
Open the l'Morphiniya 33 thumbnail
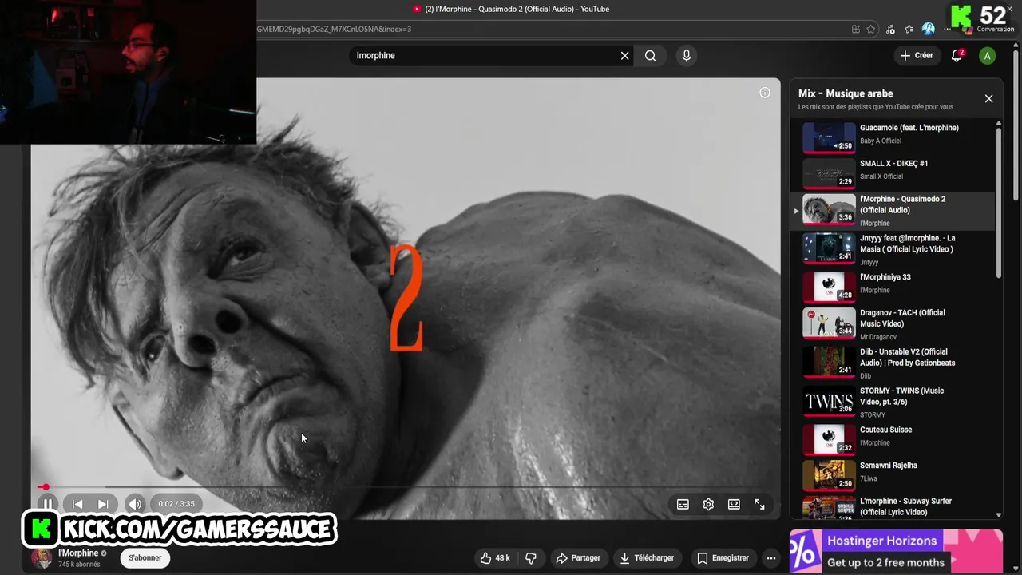[829, 287]
